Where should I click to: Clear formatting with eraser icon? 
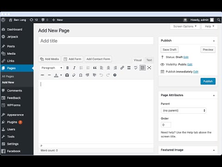pyautogui.click(x=74, y=75)
